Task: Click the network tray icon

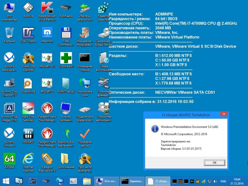Action: pos(210,181)
